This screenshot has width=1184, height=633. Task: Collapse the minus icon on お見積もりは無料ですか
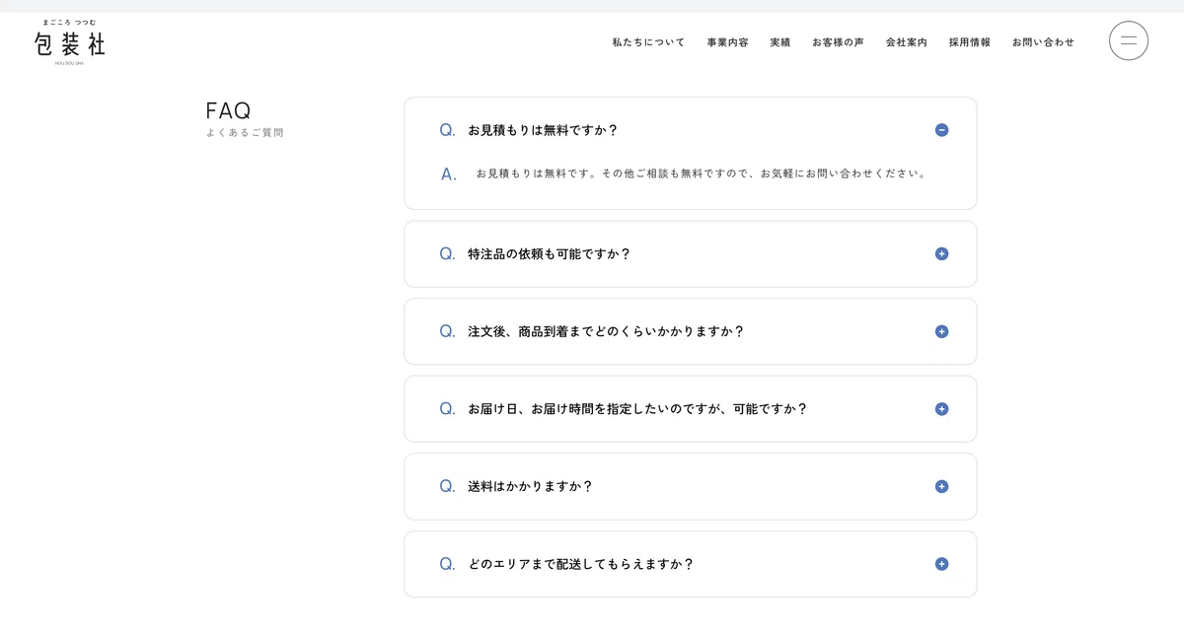click(x=941, y=130)
